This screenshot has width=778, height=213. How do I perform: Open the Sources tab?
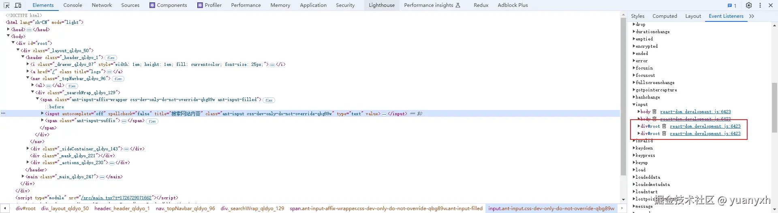[x=130, y=5]
